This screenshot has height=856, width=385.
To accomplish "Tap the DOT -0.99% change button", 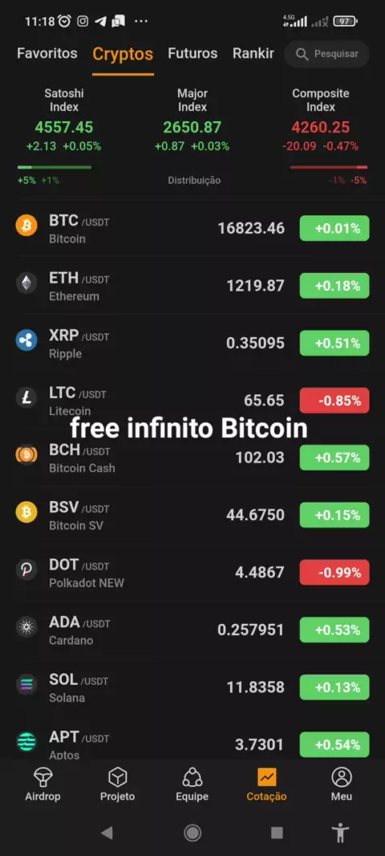I will (334, 572).
